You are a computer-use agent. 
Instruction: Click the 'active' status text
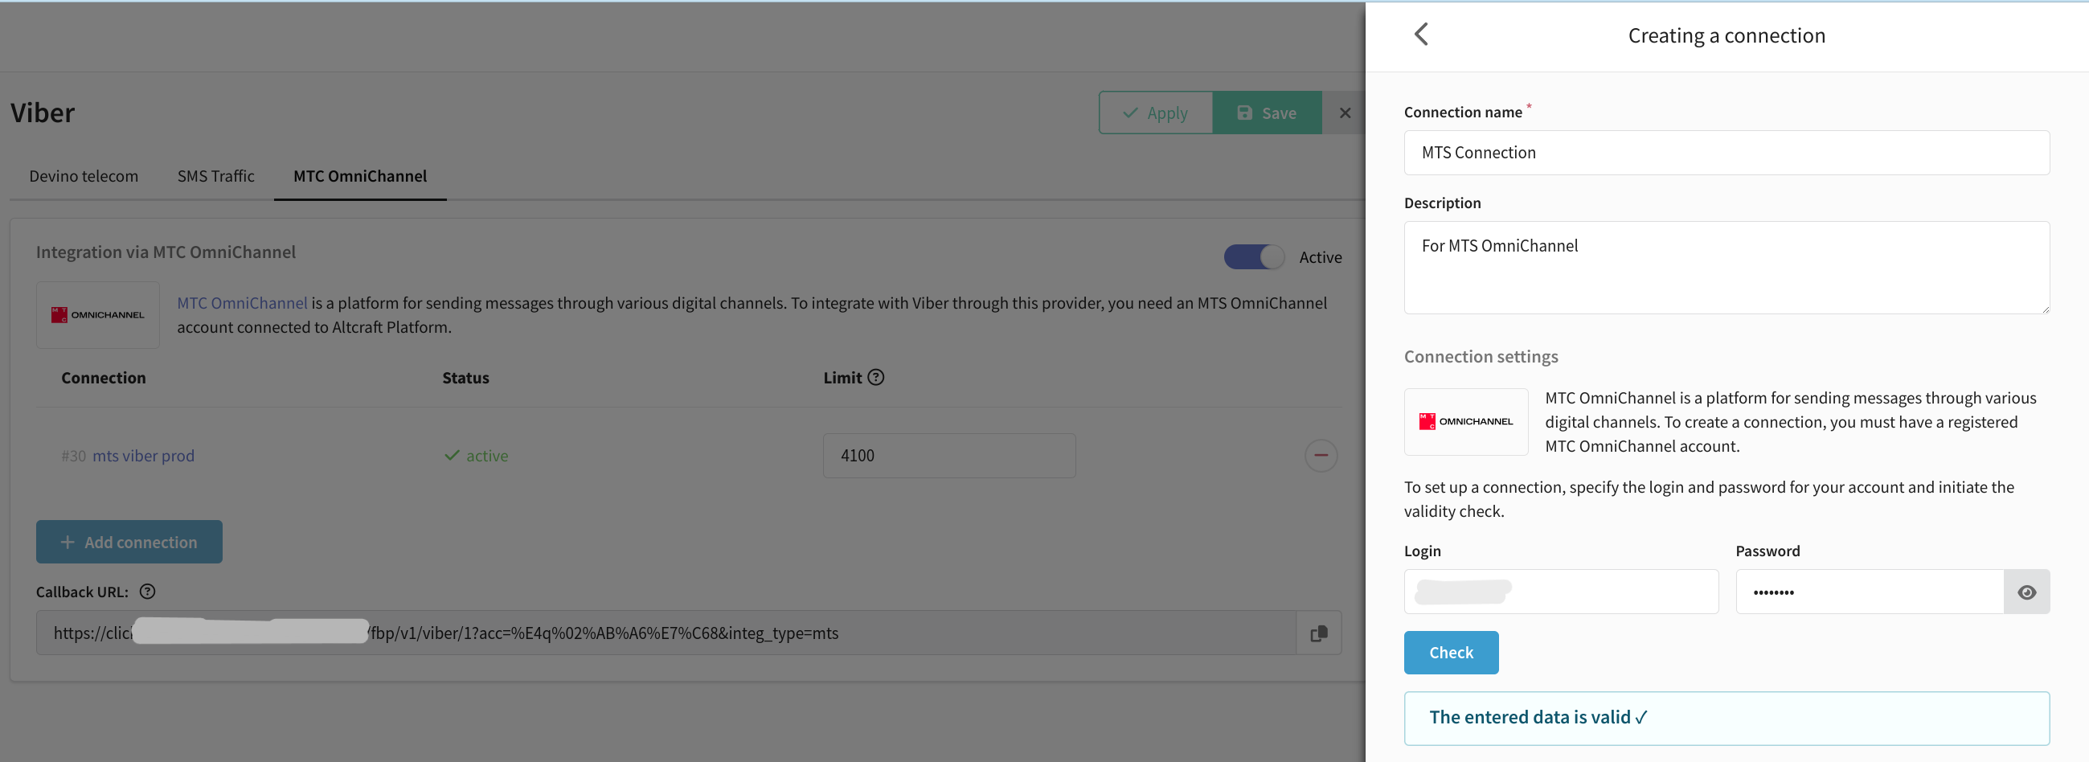tap(486, 456)
